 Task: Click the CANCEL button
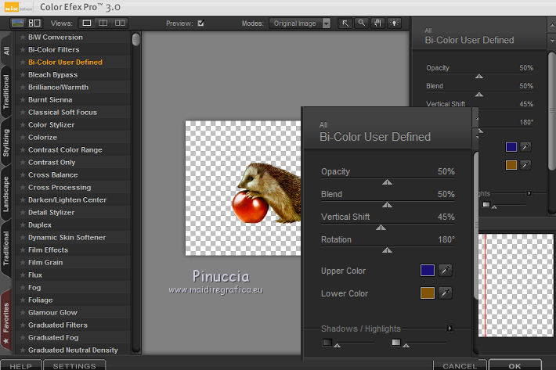click(x=460, y=365)
